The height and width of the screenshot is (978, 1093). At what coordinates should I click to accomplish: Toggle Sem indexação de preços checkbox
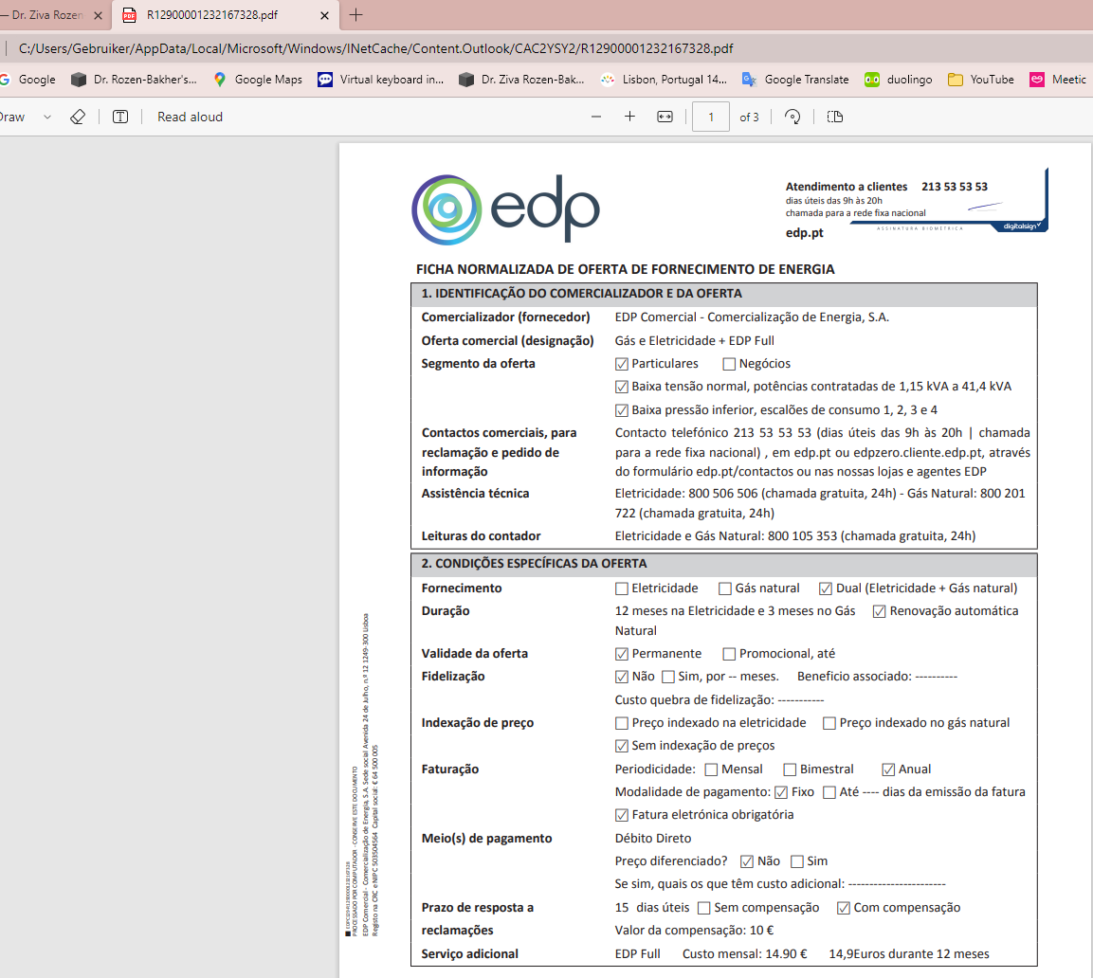pyautogui.click(x=622, y=746)
